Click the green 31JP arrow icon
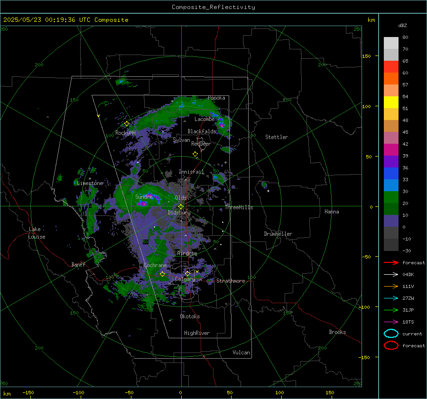427x399 pixels. [391, 310]
